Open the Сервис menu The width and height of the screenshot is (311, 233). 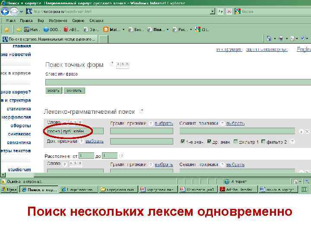[x=78, y=20]
